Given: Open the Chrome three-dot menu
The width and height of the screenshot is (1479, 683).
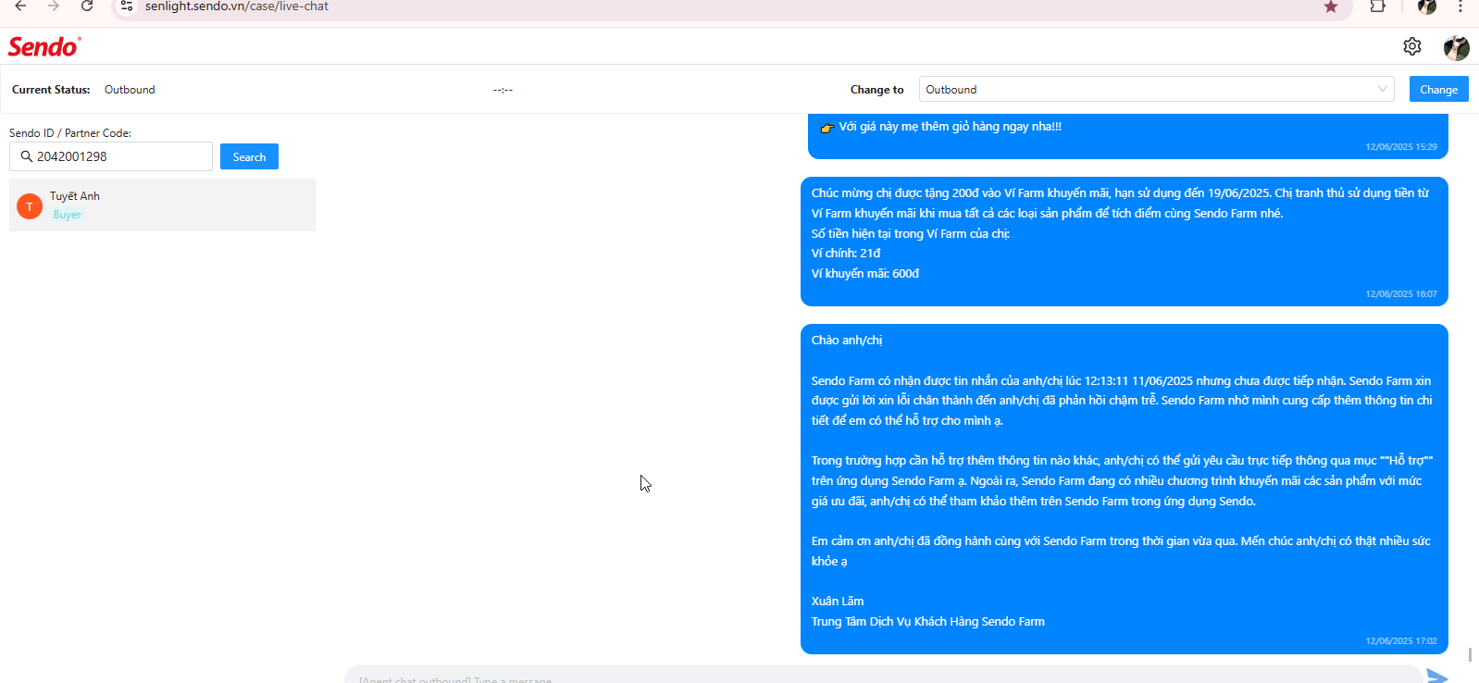Looking at the screenshot, I should pyautogui.click(x=1460, y=6).
